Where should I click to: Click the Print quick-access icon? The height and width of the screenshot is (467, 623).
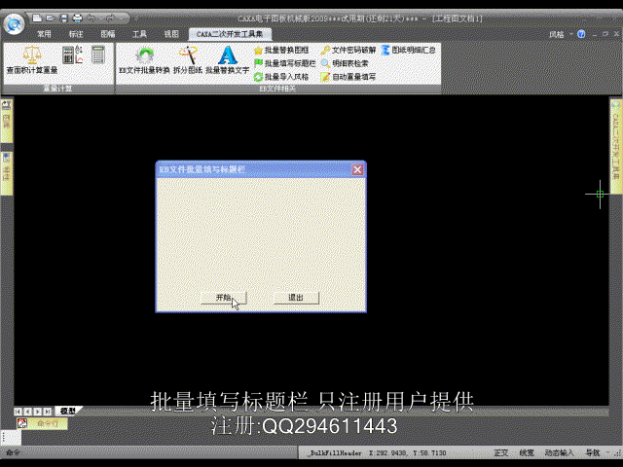[x=77, y=18]
